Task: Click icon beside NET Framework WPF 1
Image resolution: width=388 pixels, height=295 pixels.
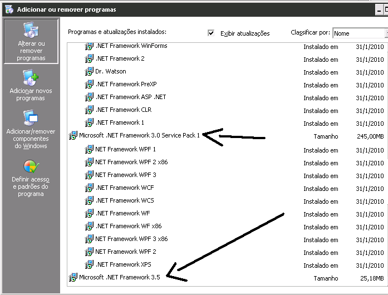Action: click(x=89, y=150)
